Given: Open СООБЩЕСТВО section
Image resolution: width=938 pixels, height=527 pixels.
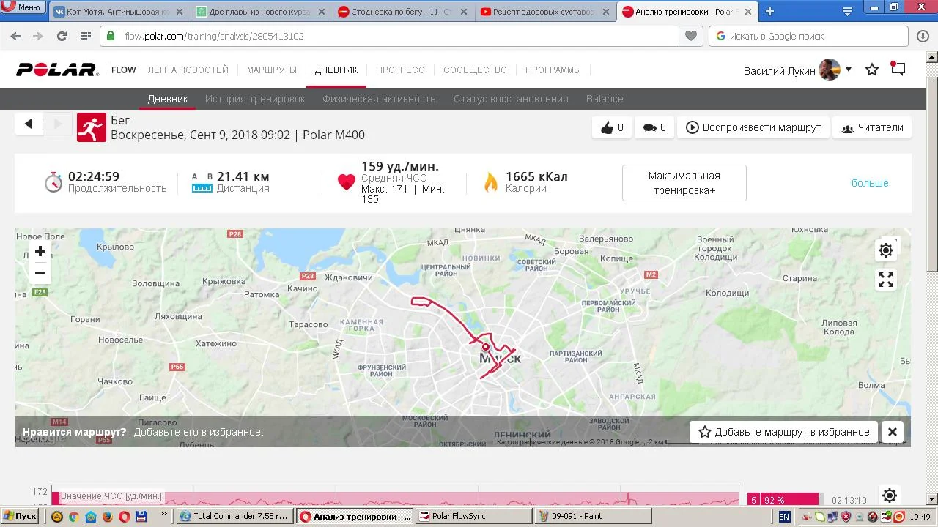Looking at the screenshot, I should click(x=475, y=70).
